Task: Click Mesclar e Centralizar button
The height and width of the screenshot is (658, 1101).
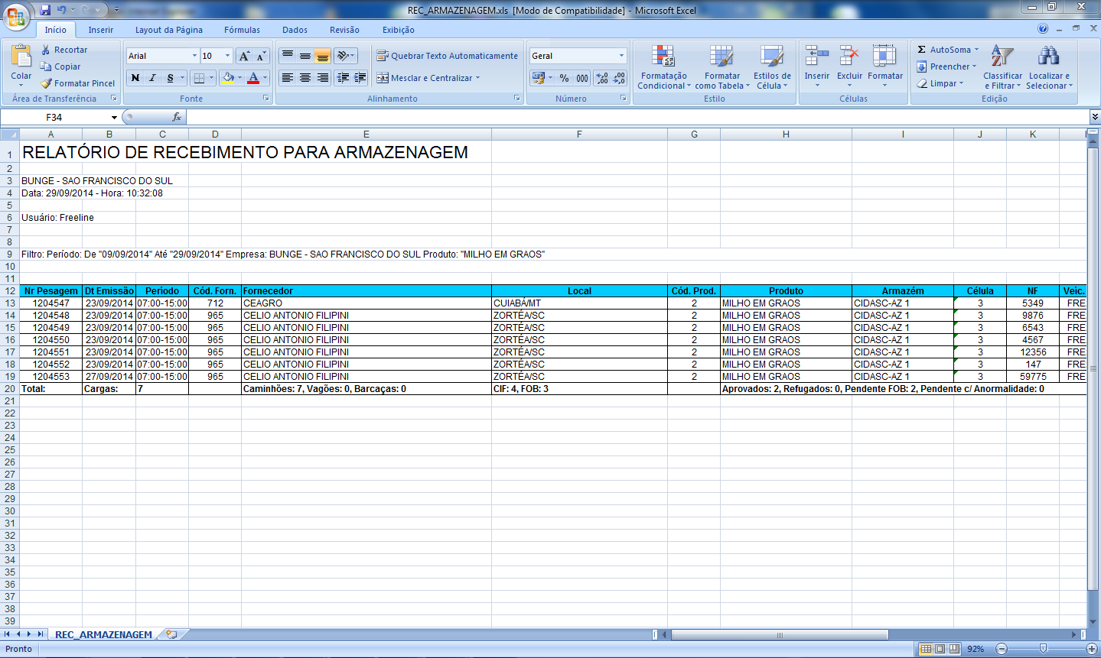Action: [428, 78]
